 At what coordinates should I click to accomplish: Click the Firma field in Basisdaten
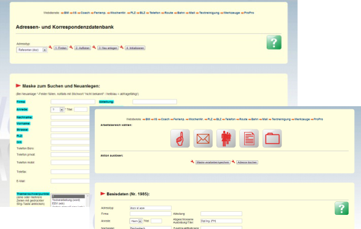[x=151, y=214]
